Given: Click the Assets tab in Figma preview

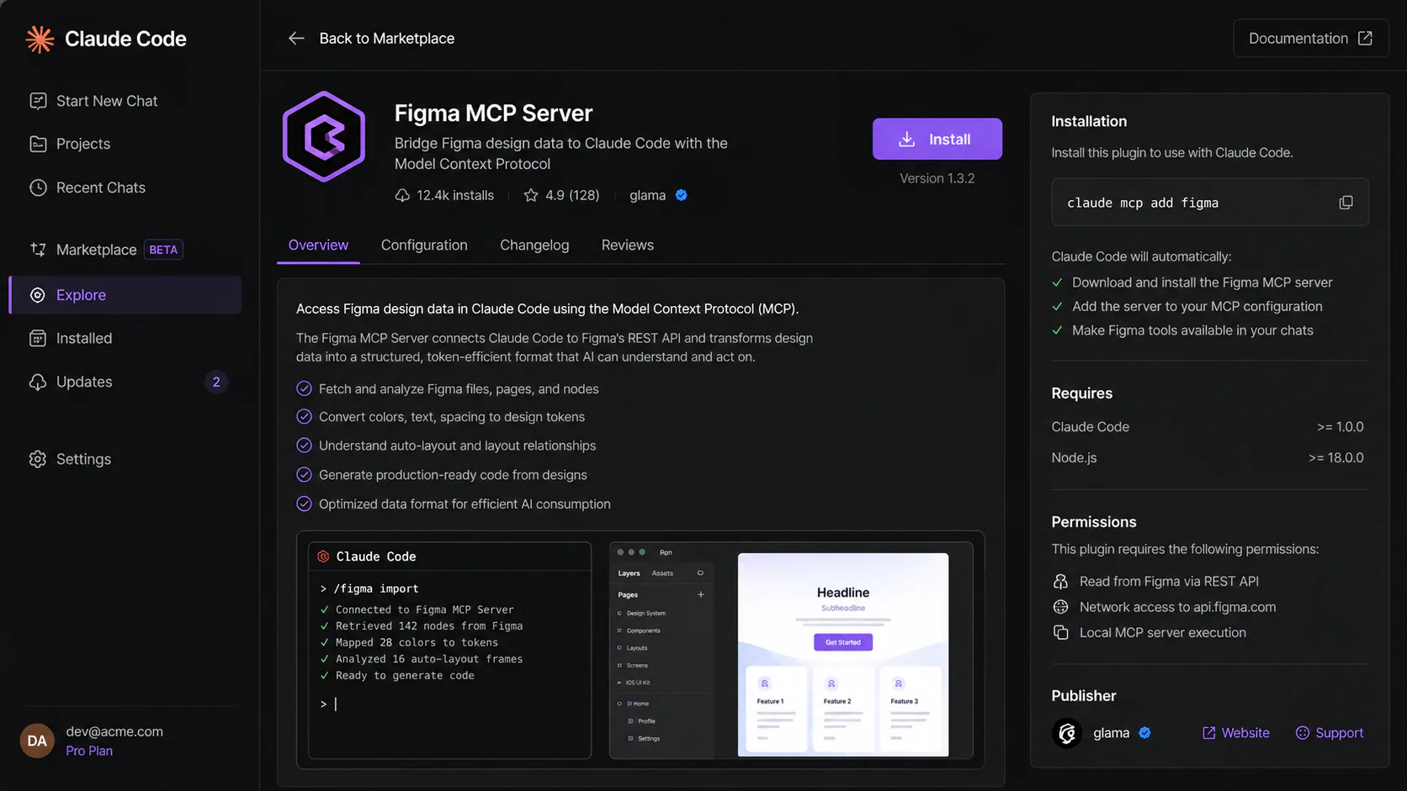Looking at the screenshot, I should tap(662, 573).
